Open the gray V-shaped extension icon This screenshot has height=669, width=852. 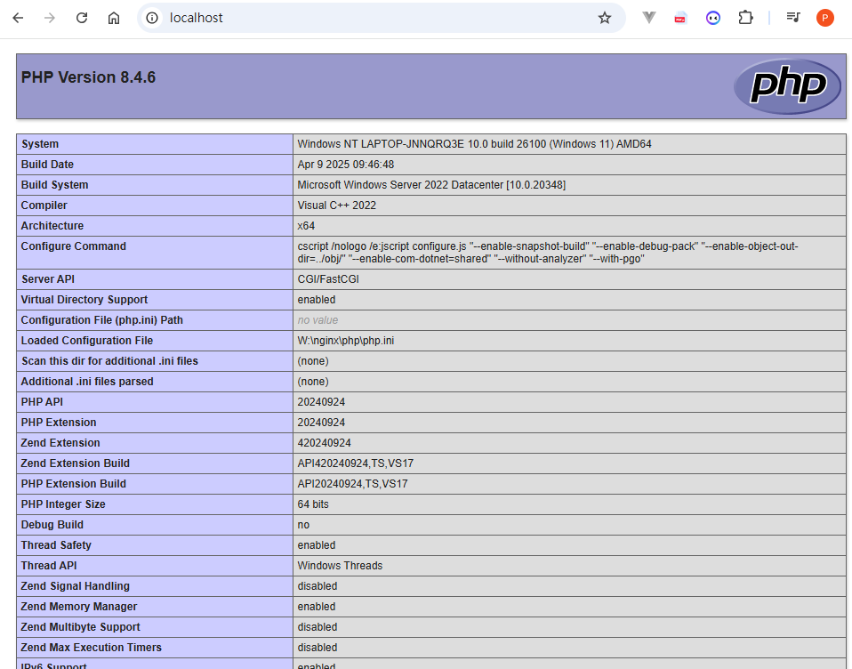648,18
